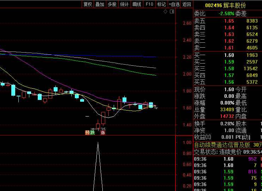Open the 统计 statistics tool
Image resolution: width=262 pixels, height=191 pixels.
124,4
